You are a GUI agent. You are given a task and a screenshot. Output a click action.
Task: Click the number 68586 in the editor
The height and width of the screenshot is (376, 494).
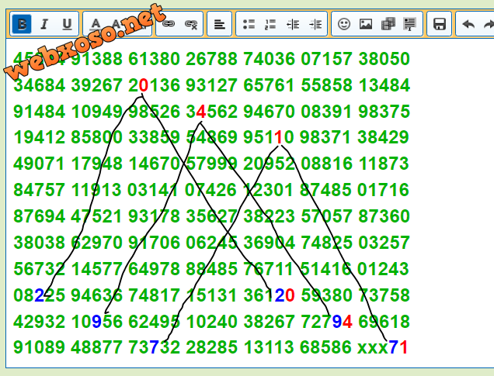325,347
